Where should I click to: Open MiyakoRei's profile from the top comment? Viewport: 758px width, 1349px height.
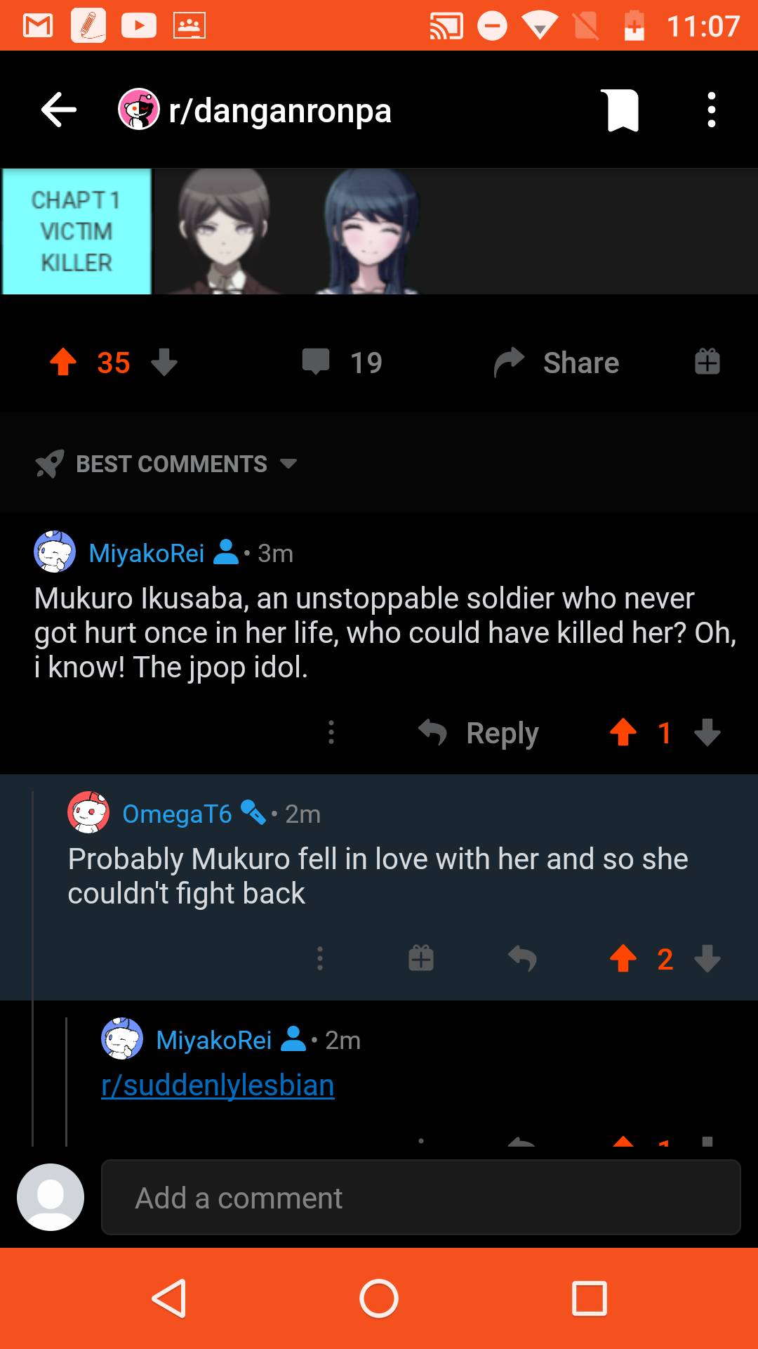[146, 554]
